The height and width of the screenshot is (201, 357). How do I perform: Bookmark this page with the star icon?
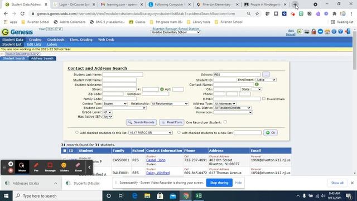point(257,13)
